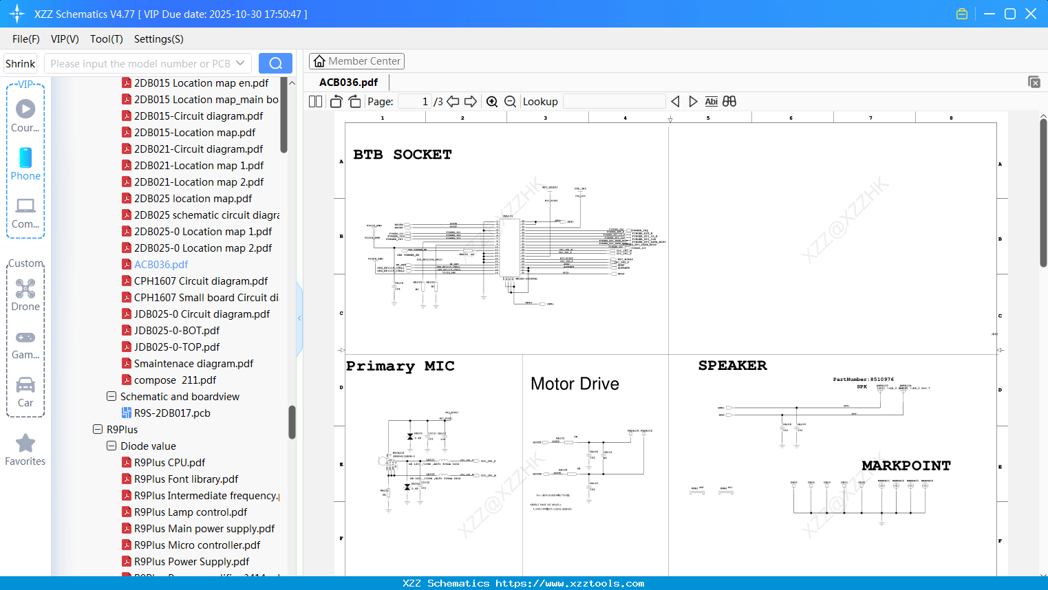The image size is (1048, 590).
Task: Open the Settings(S) menu
Action: pos(159,39)
